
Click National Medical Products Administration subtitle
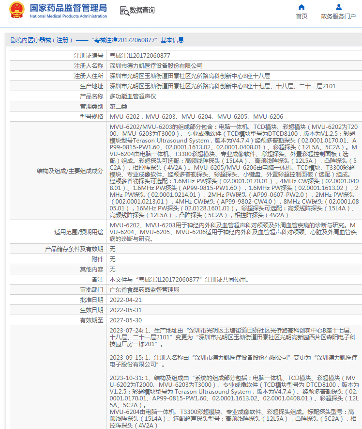(68, 16)
